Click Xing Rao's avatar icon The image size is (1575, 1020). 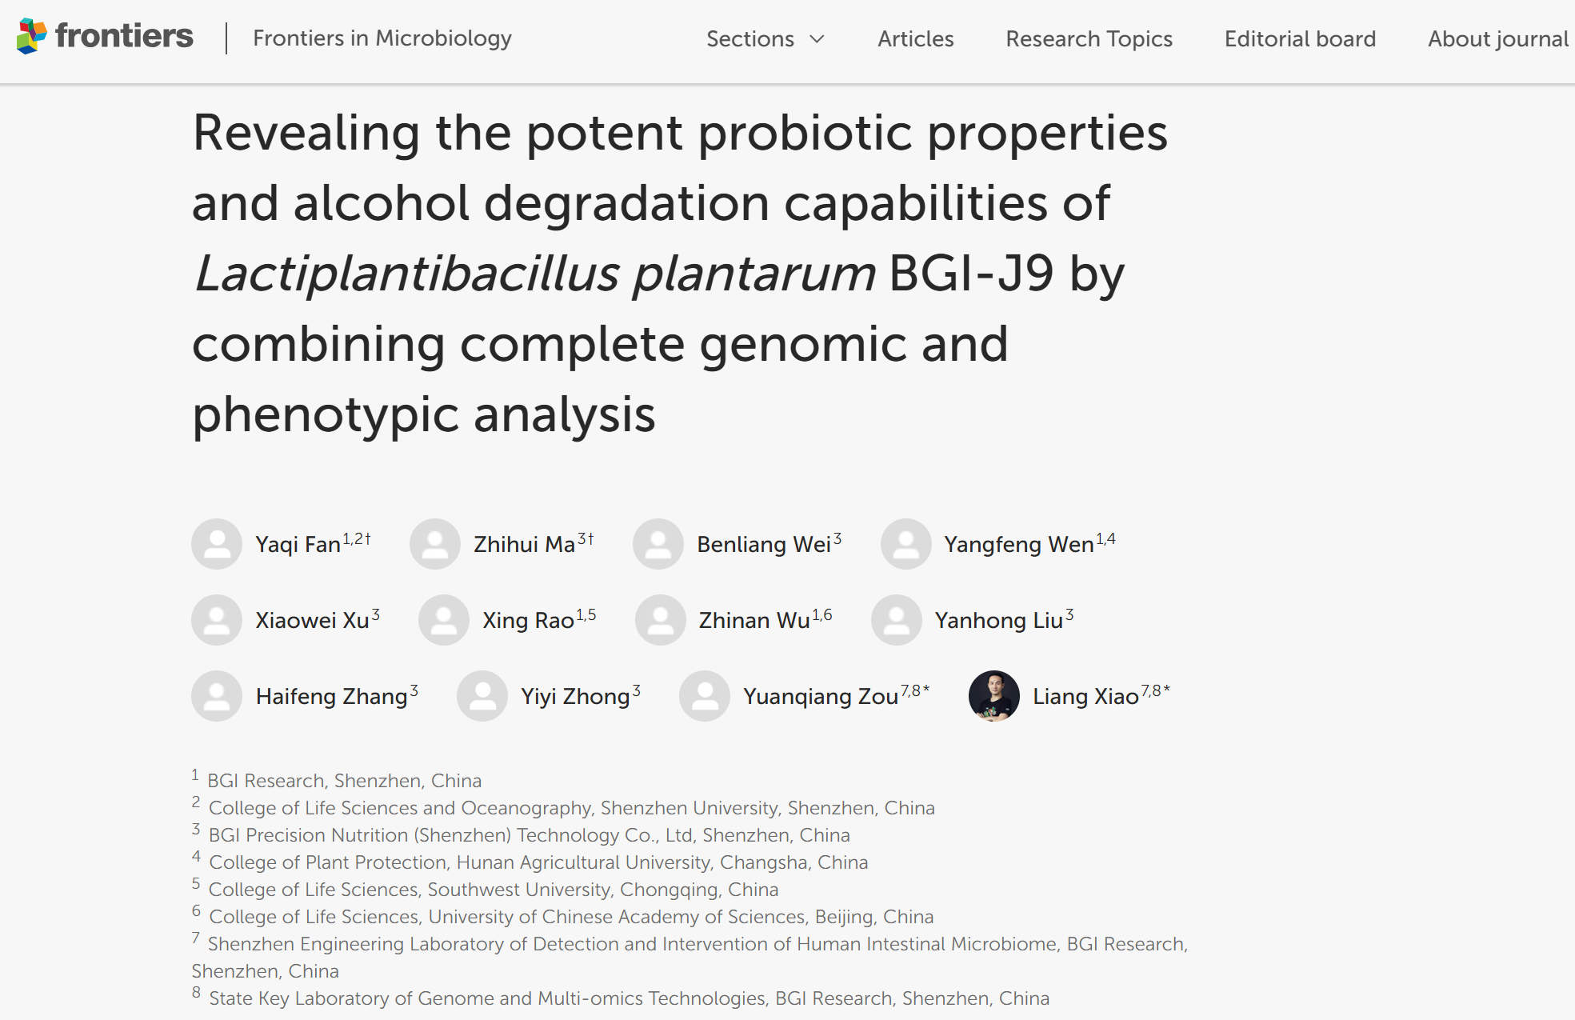[x=444, y=620]
